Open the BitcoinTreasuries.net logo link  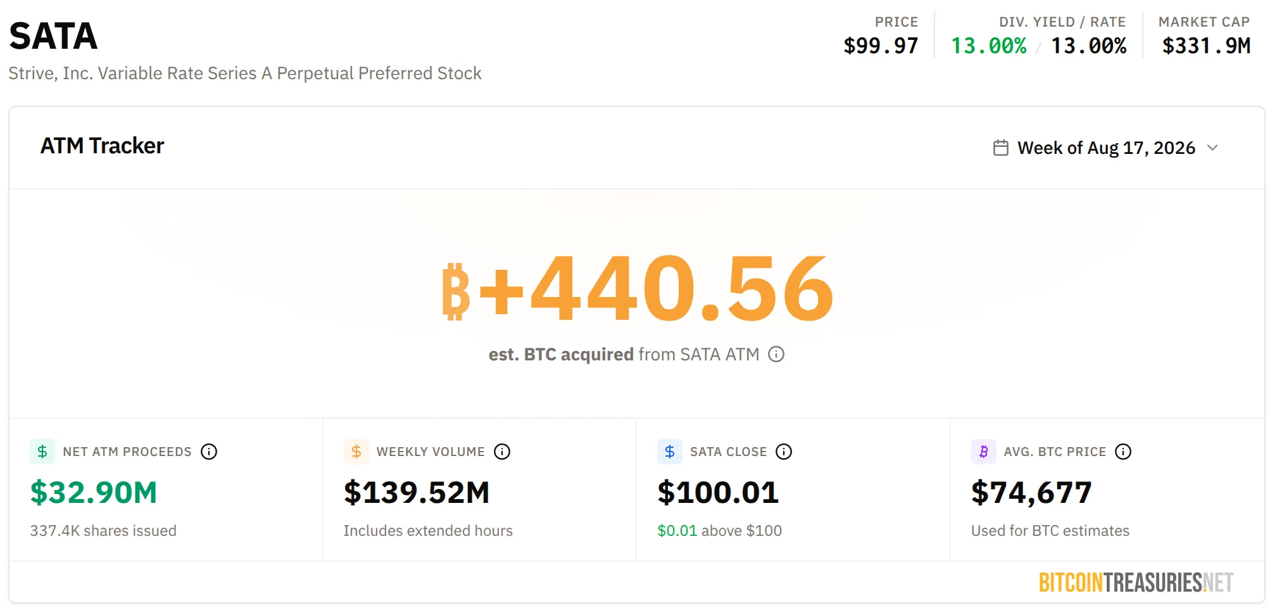click(x=1136, y=582)
